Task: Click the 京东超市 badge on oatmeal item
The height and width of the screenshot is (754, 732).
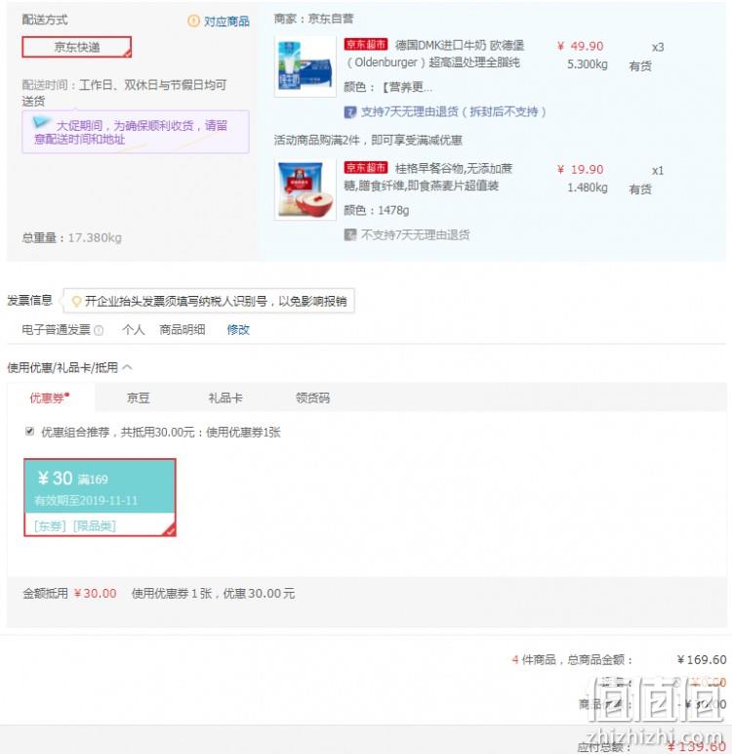Action: [x=366, y=167]
